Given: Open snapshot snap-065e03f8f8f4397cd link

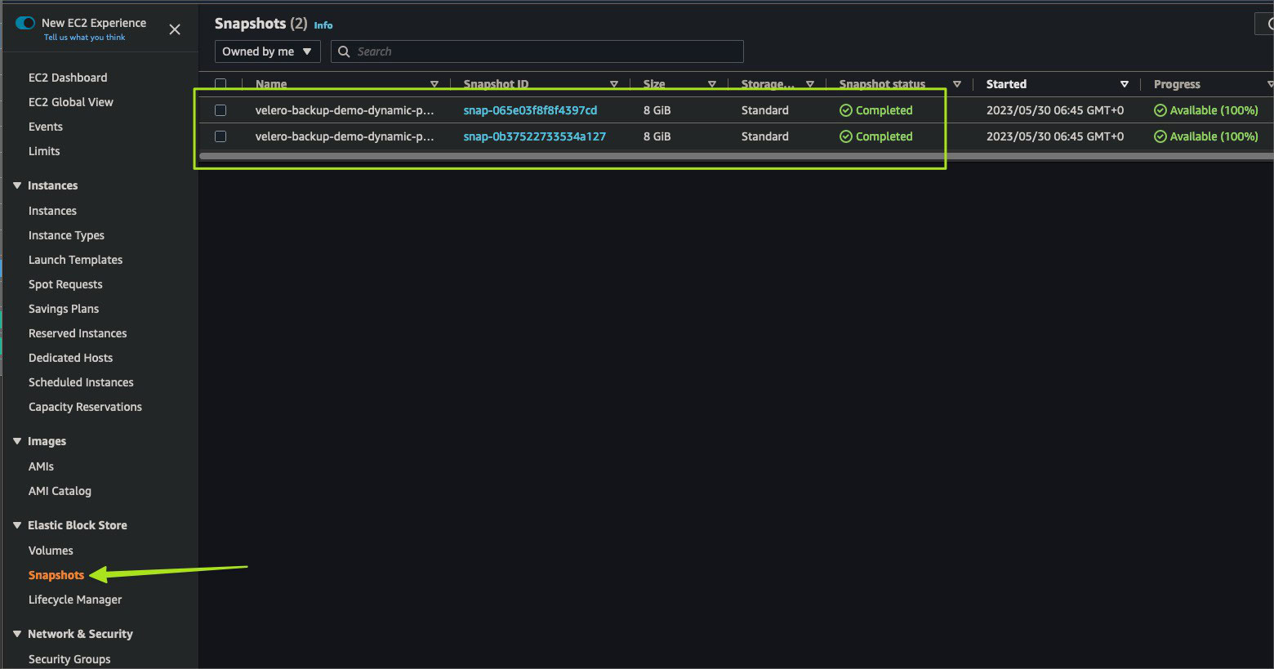Looking at the screenshot, I should click(x=530, y=110).
